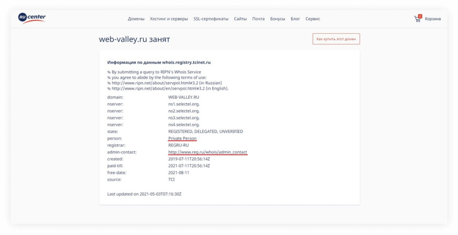Select ns3.selectel.org. nameserver value
The image size is (458, 235).
click(184, 118)
